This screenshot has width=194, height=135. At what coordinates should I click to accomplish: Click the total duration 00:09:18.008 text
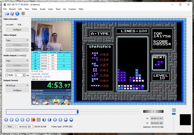(x=40, y=127)
